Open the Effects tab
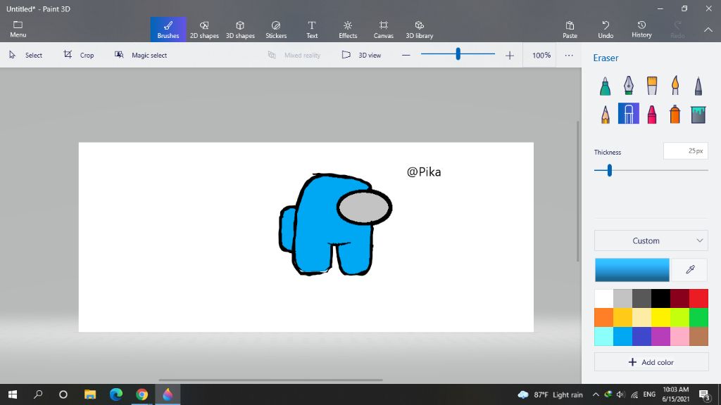 click(348, 30)
